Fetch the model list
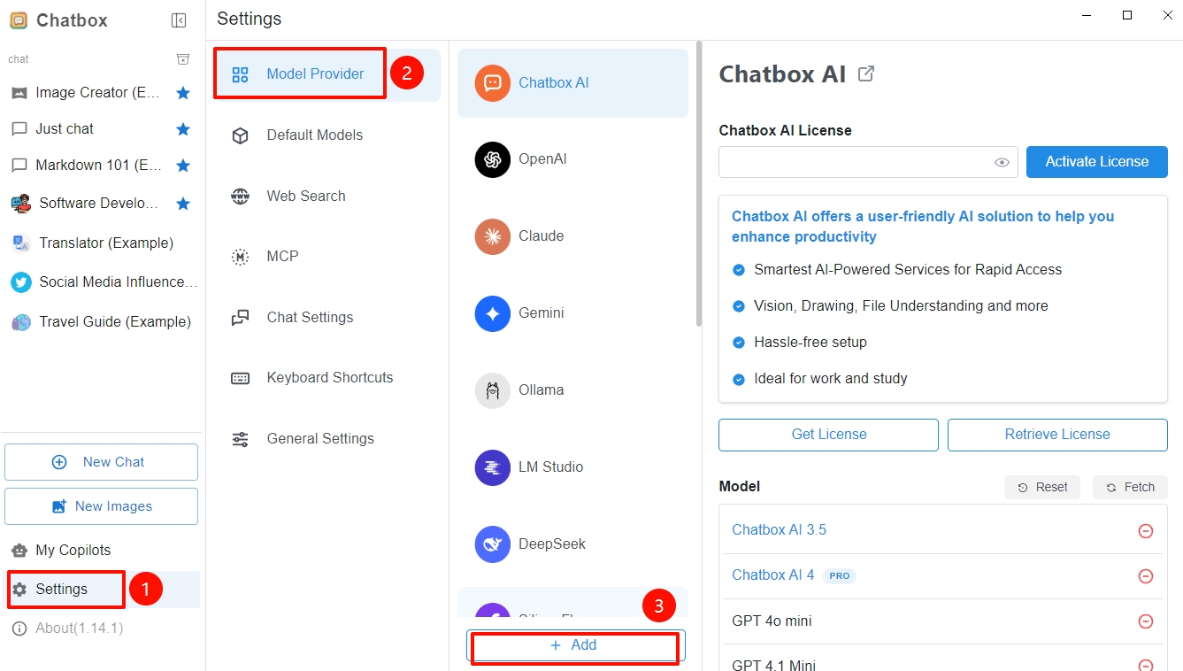Screen dimensions: 1183x671 (x=1131, y=487)
